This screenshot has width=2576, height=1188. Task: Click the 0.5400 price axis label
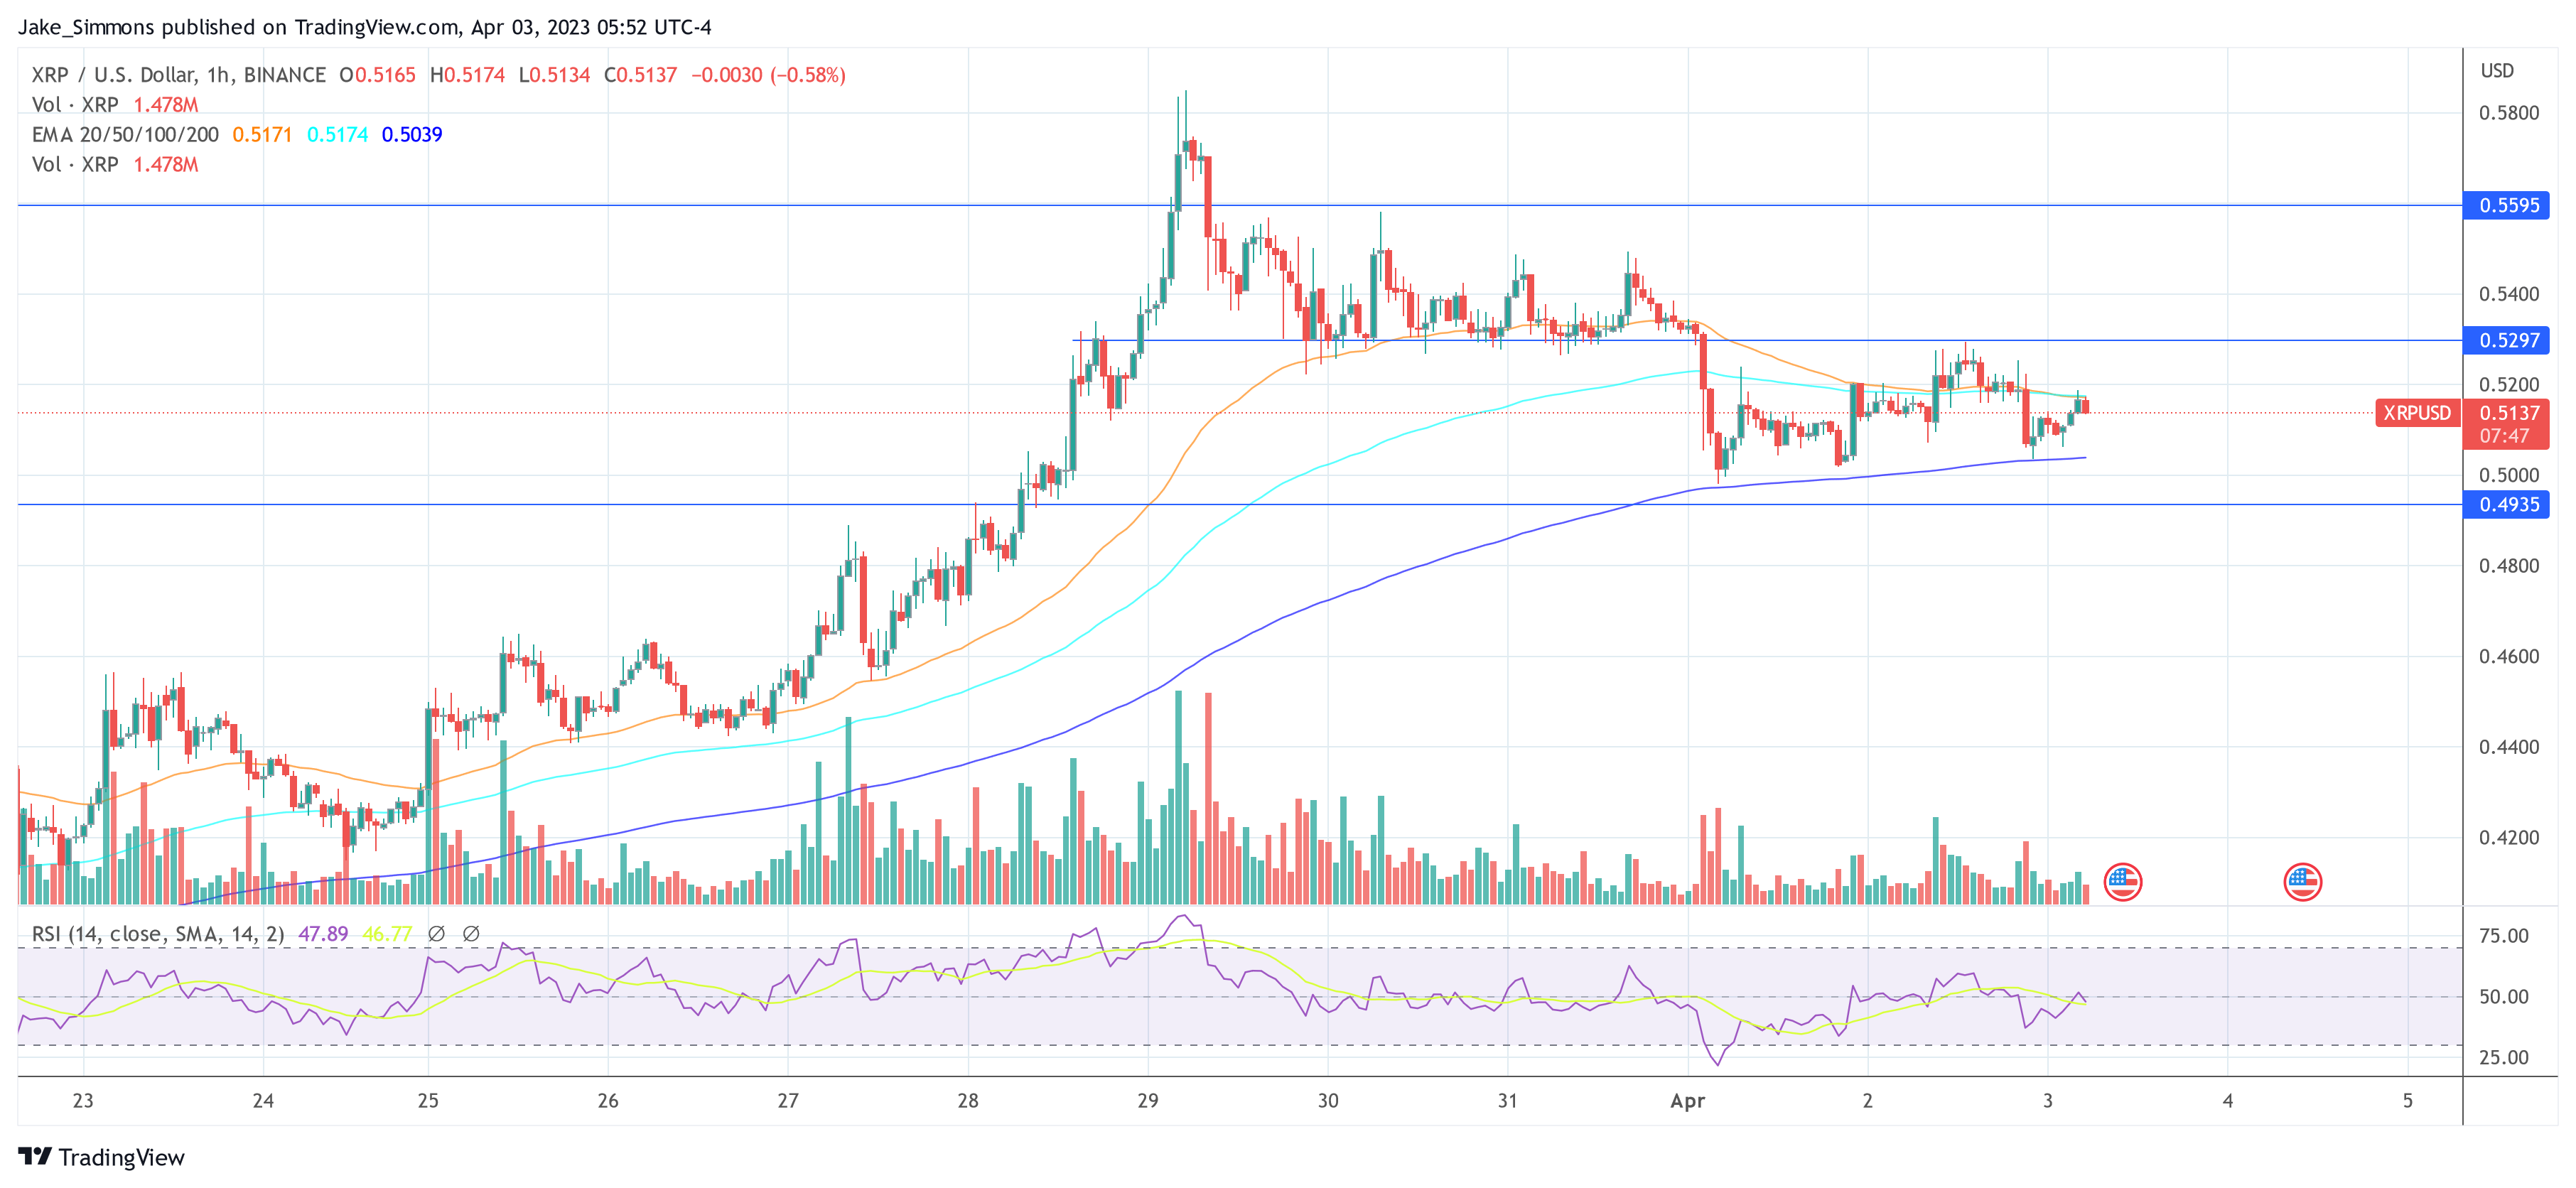(x=2509, y=294)
